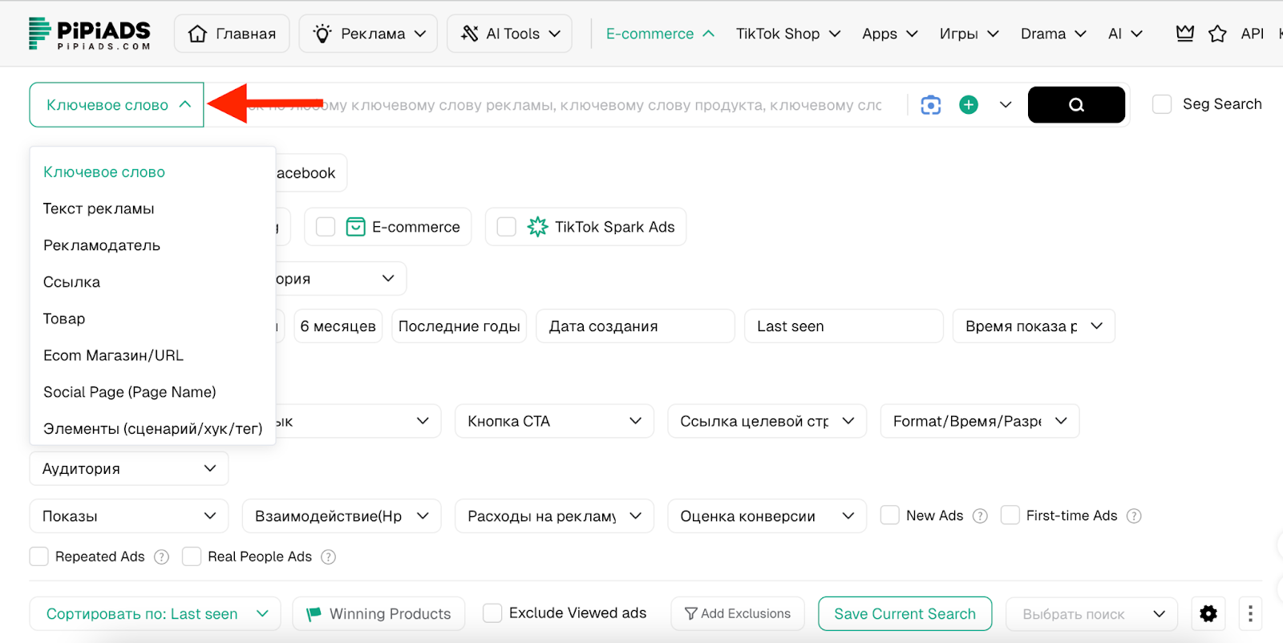Enable the First-time Ads checkbox

(1010, 516)
